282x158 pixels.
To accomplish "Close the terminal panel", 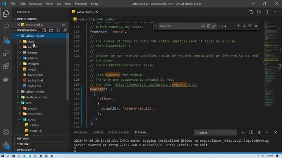I will point(275,133).
